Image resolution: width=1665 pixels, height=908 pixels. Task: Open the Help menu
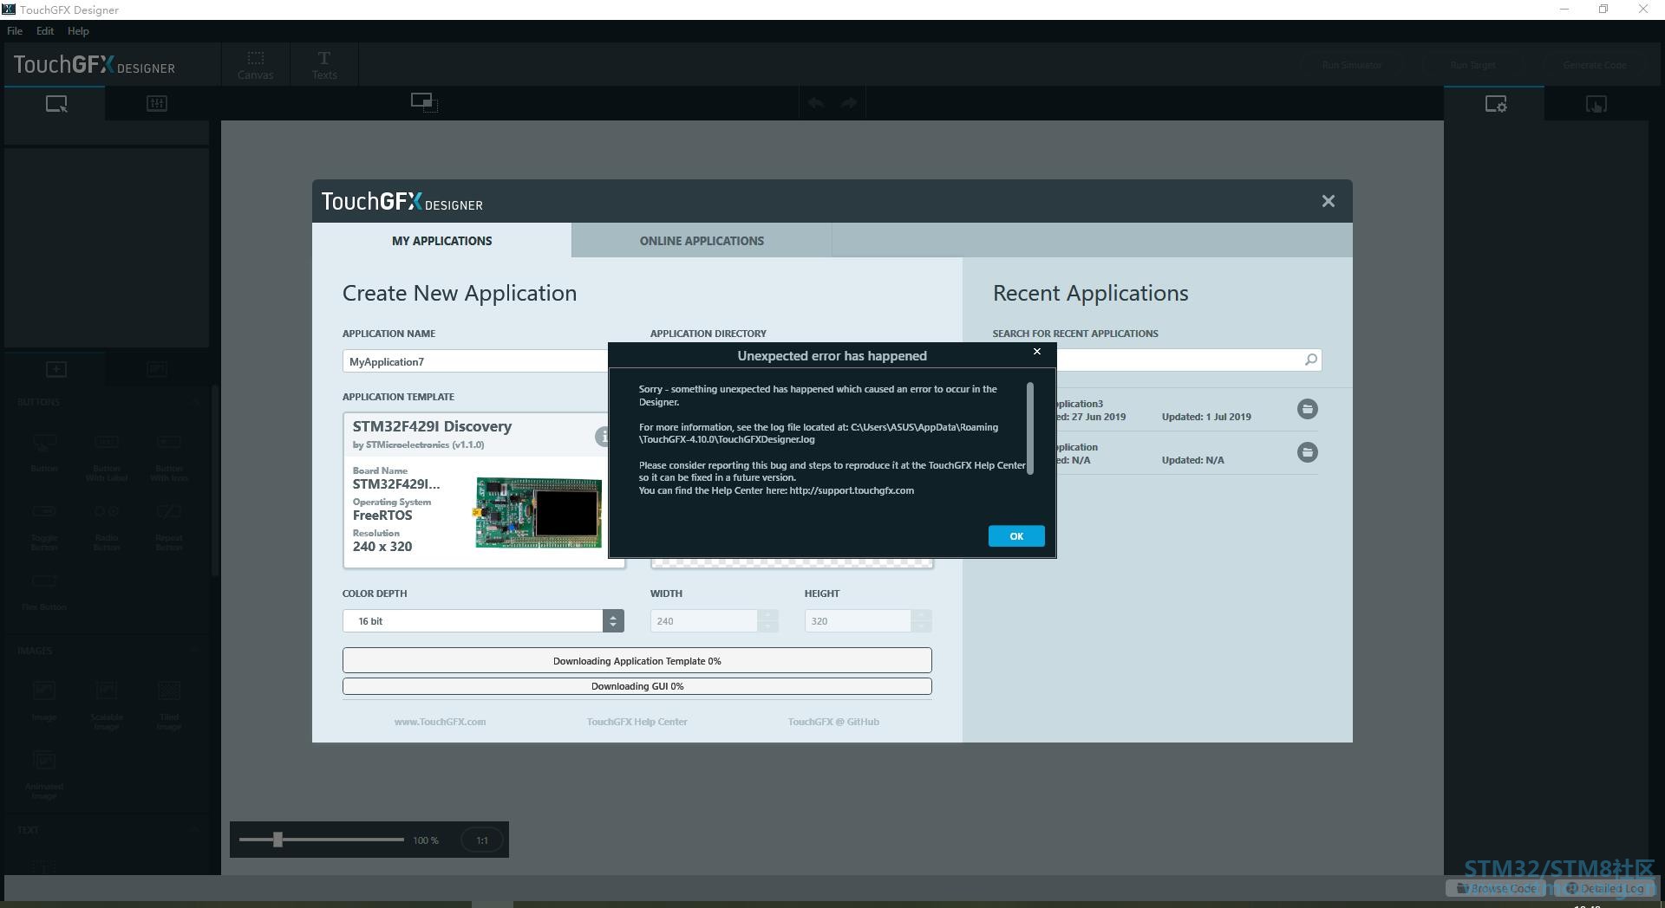pos(78,31)
